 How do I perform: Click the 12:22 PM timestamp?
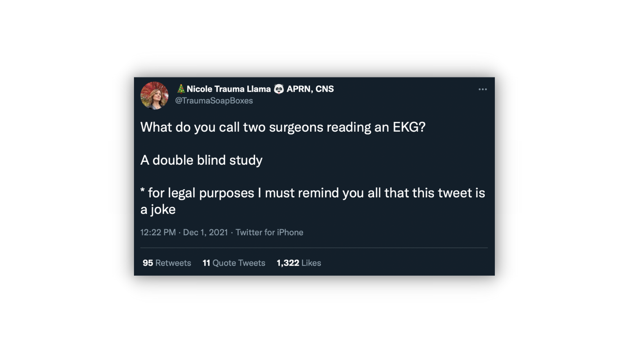[158, 232]
